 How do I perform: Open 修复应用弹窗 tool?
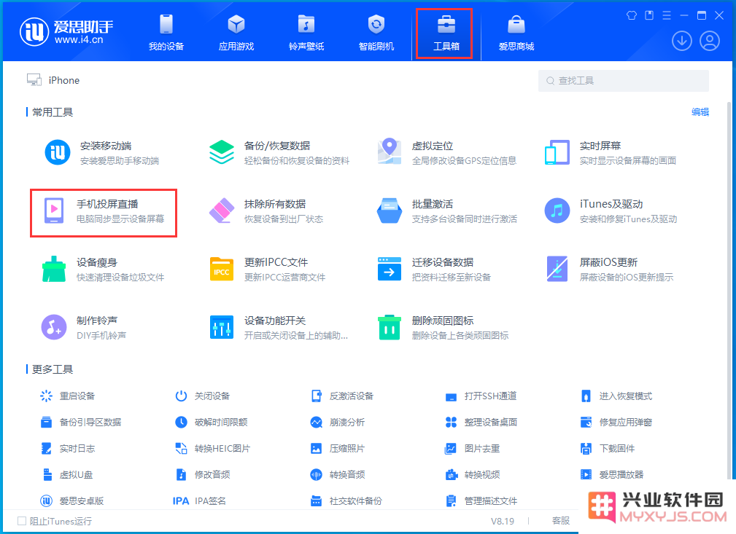pos(616,423)
